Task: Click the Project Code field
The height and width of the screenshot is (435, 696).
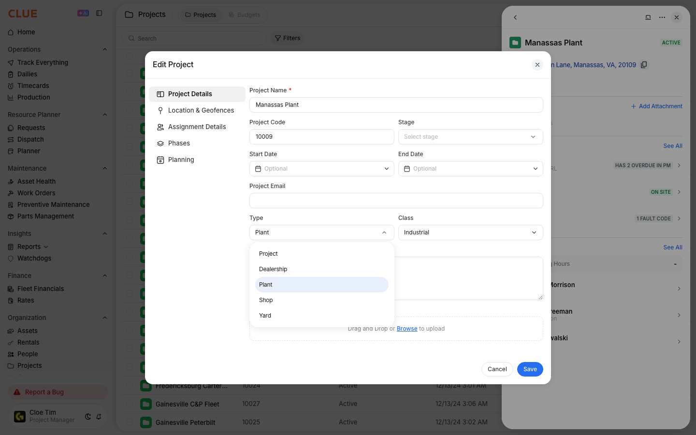Action: click(x=322, y=137)
